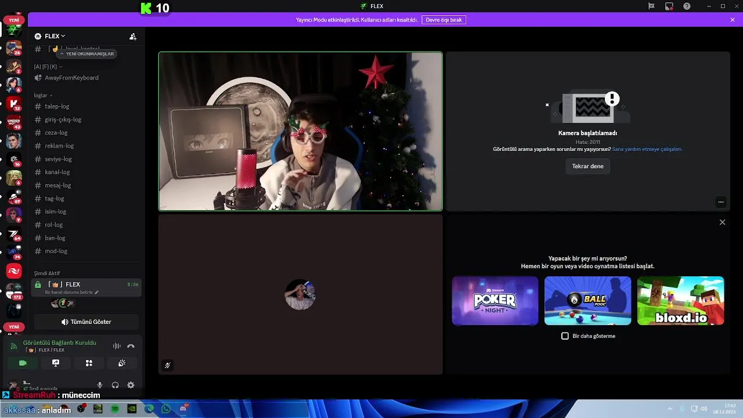Open the server icon with badge 74
743x418 pixels.
pyautogui.click(x=14, y=252)
